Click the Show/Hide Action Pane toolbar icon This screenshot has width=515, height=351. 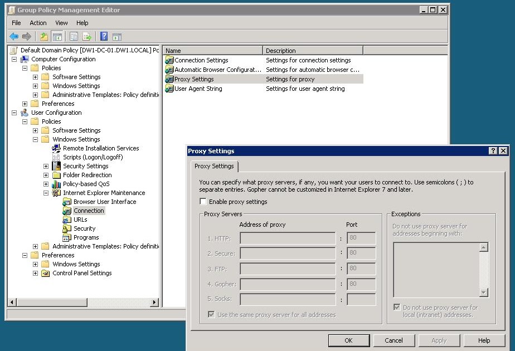[117, 36]
